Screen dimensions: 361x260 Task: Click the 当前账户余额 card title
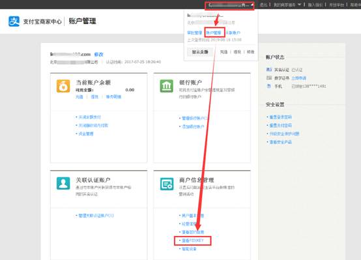93,82
